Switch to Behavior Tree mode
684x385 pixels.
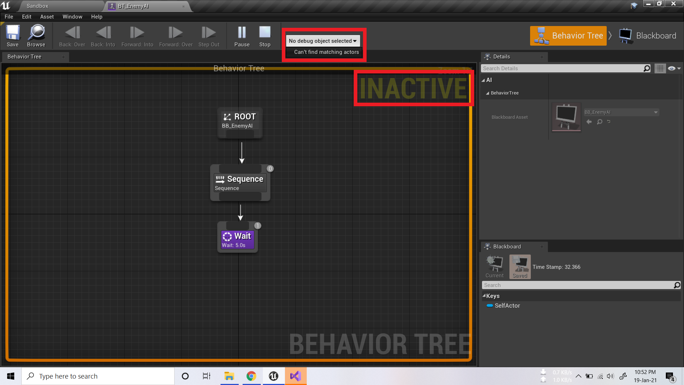coord(568,36)
